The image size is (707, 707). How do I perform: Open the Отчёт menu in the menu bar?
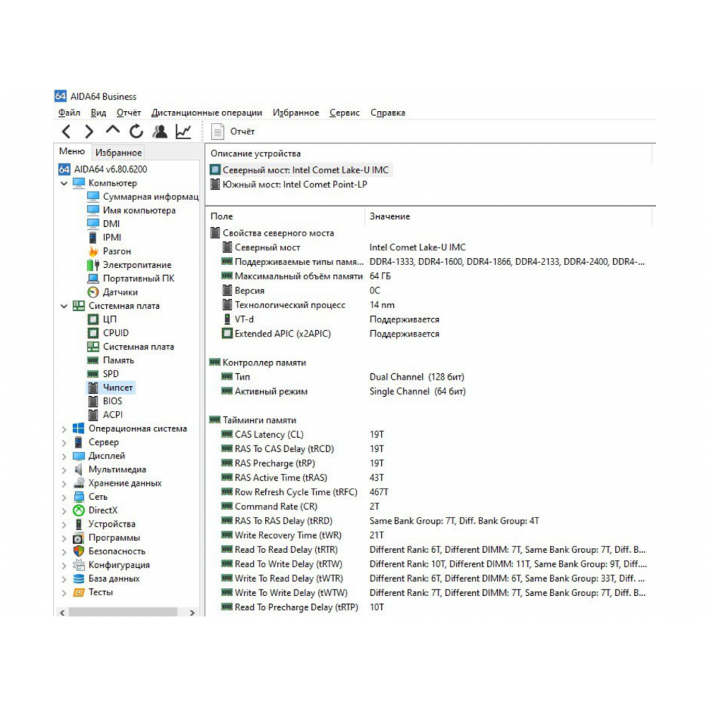(x=129, y=112)
